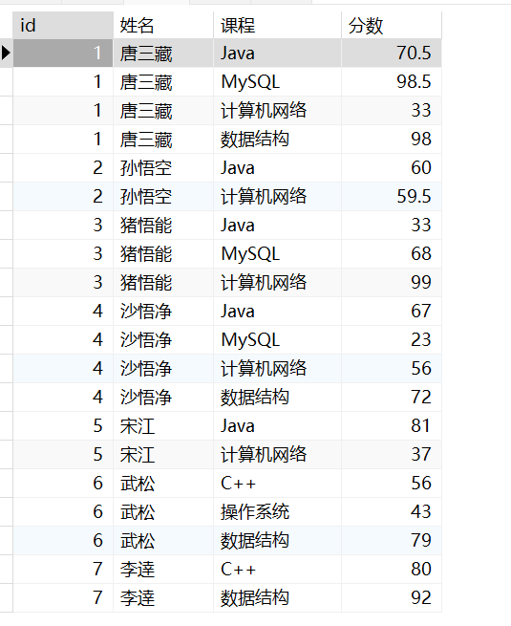Select the 70.5 score cell
Image resolution: width=511 pixels, height=626 pixels.
pyautogui.click(x=392, y=54)
